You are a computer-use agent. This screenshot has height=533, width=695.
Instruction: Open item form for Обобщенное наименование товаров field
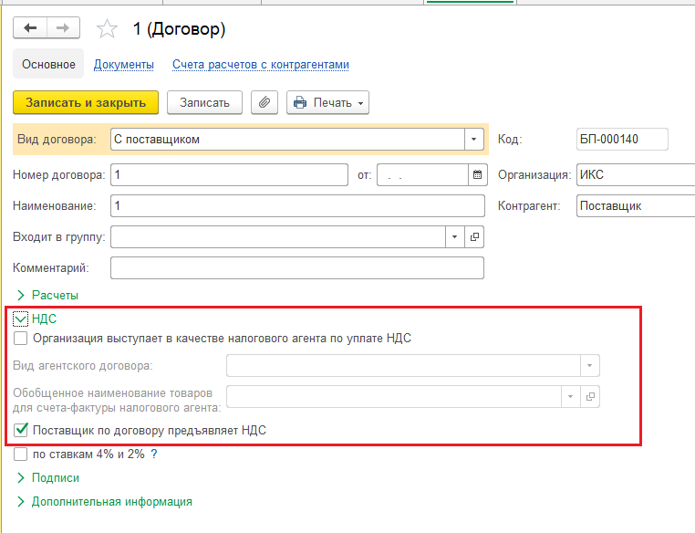tap(590, 396)
